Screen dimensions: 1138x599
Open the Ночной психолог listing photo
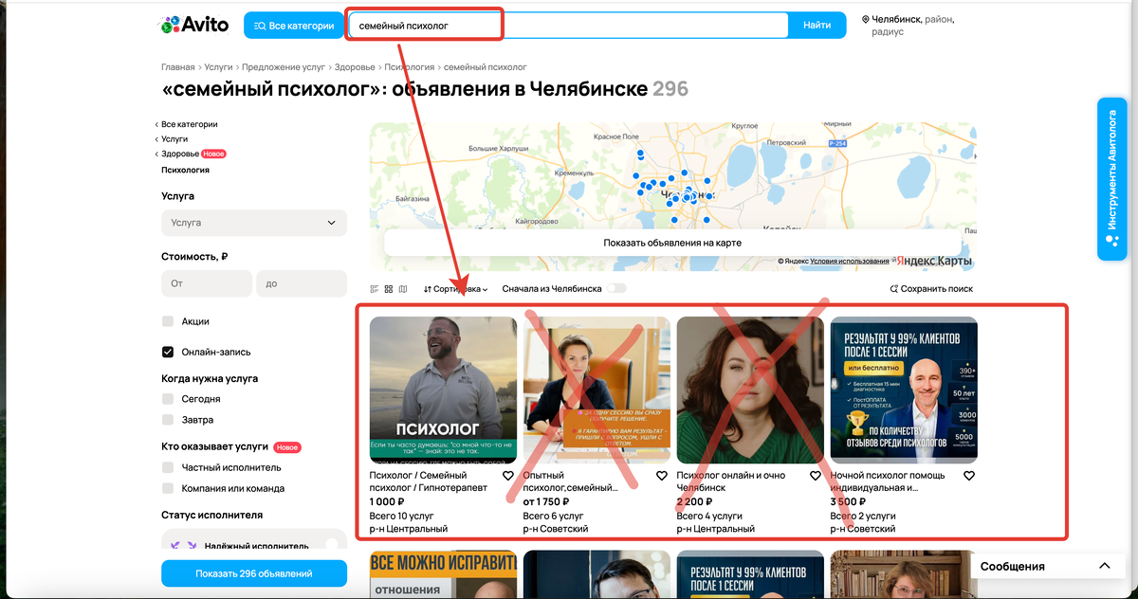click(904, 390)
